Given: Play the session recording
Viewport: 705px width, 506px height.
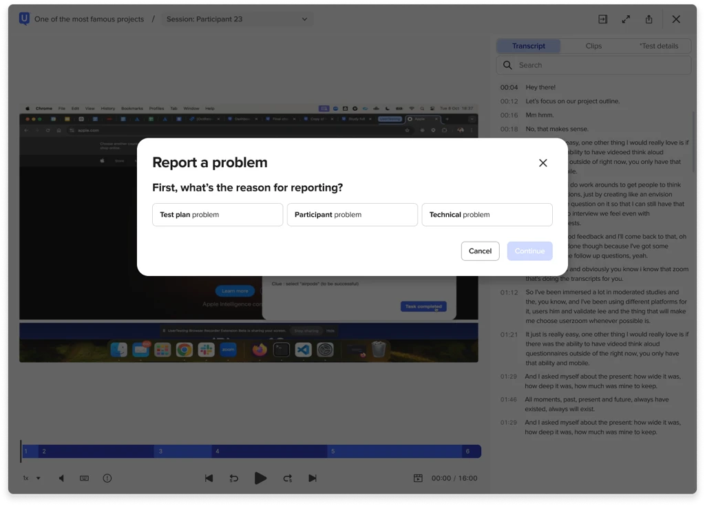Looking at the screenshot, I should click(x=260, y=478).
